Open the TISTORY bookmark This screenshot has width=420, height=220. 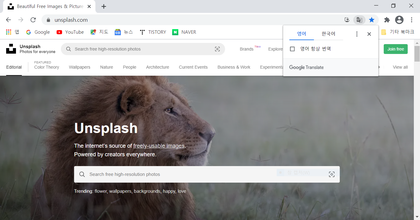[153, 32]
